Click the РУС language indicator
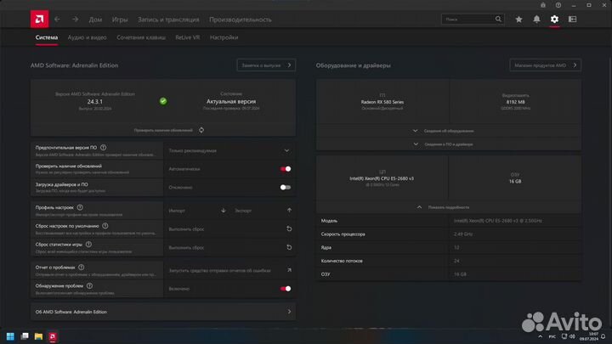The height and width of the screenshot is (344, 612). [552, 336]
